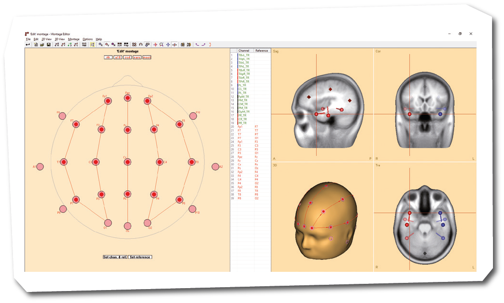Image resolution: width=504 pixels, height=303 pixels.
Task: Open a montage file using the folder icon
Action: coord(42,44)
